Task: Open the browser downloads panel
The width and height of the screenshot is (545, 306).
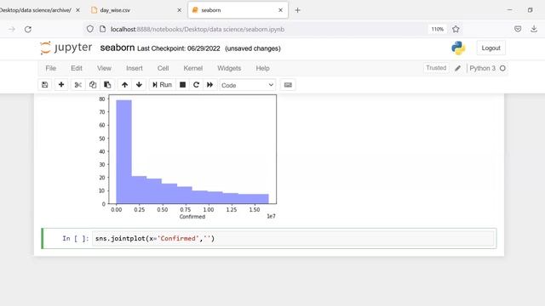Action: click(x=534, y=29)
